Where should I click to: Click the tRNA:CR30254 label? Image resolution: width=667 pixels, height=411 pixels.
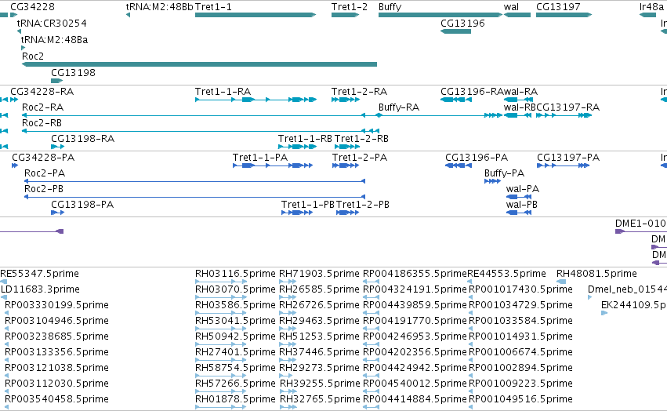tap(52, 24)
